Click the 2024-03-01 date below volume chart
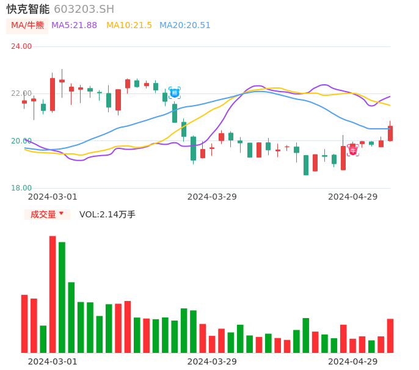The height and width of the screenshot is (370, 419). [53, 361]
